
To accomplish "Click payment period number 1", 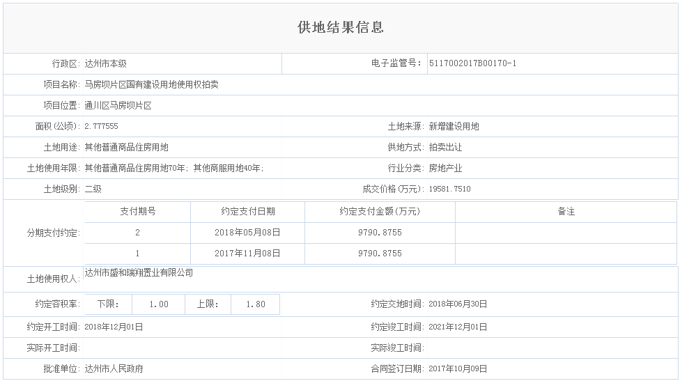I will point(137,254).
